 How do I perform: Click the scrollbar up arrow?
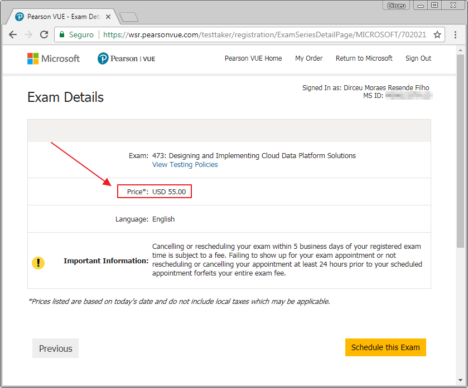(x=460, y=50)
